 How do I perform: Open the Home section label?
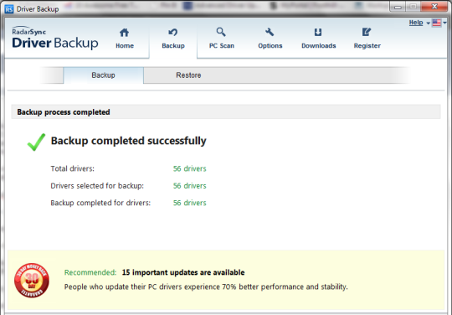pos(125,45)
